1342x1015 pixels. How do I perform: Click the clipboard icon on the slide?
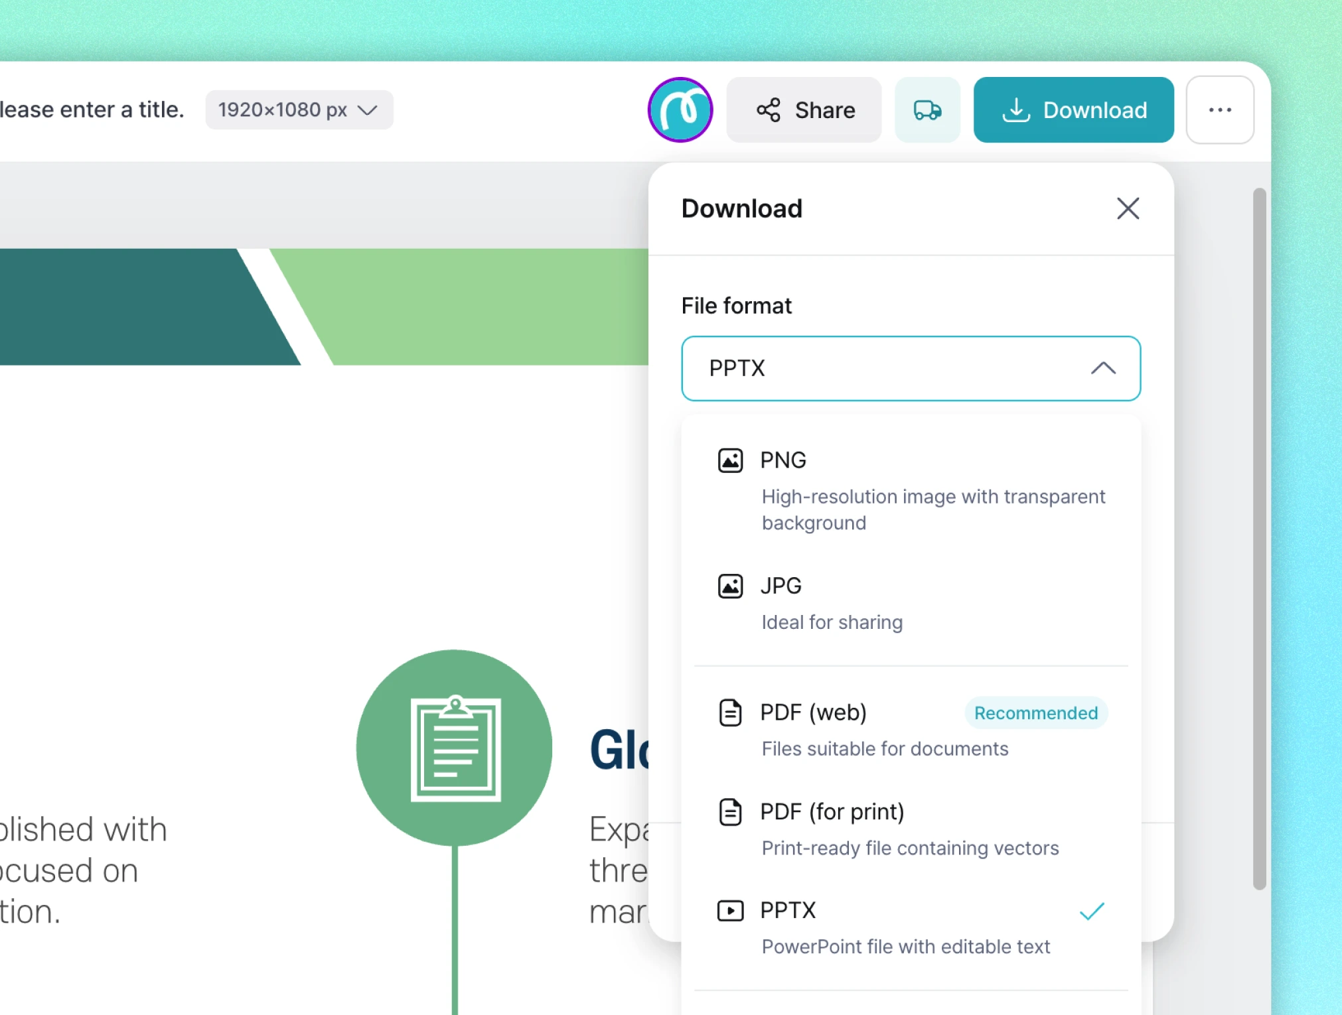click(x=455, y=748)
